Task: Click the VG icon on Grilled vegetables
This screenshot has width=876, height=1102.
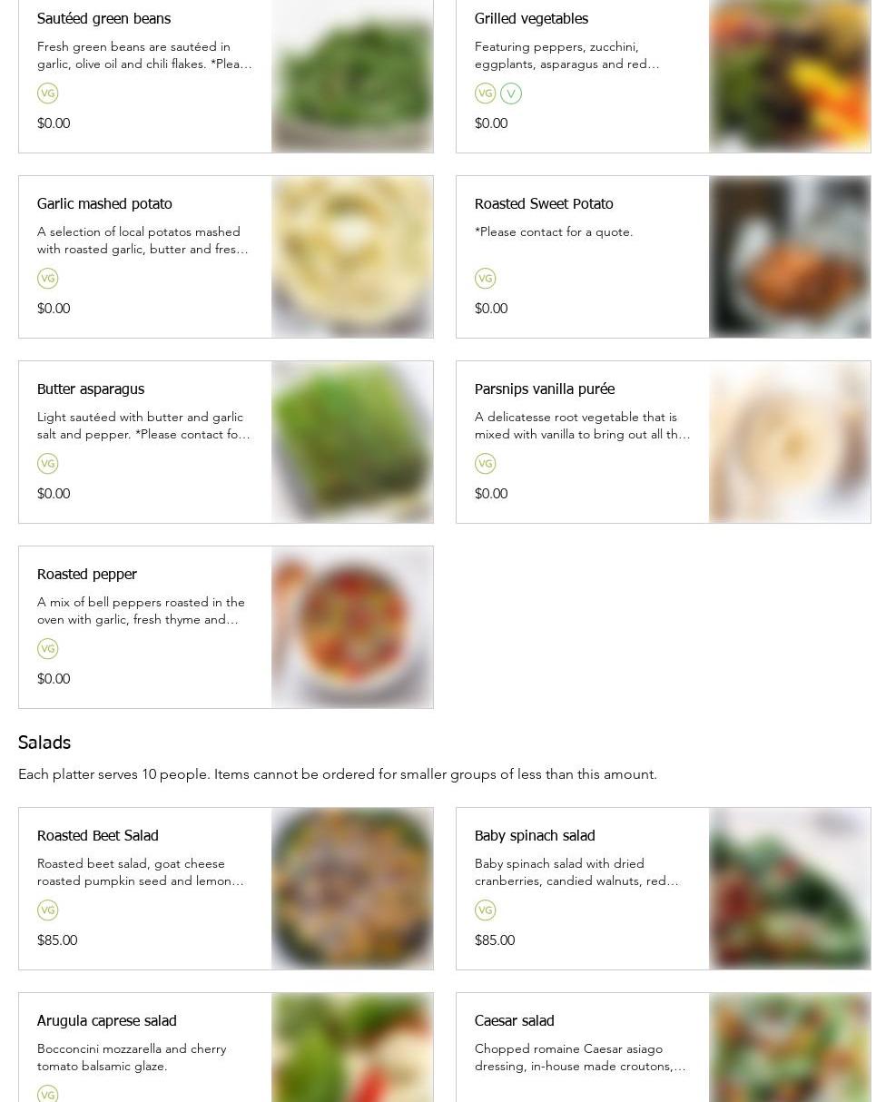Action: (486, 93)
